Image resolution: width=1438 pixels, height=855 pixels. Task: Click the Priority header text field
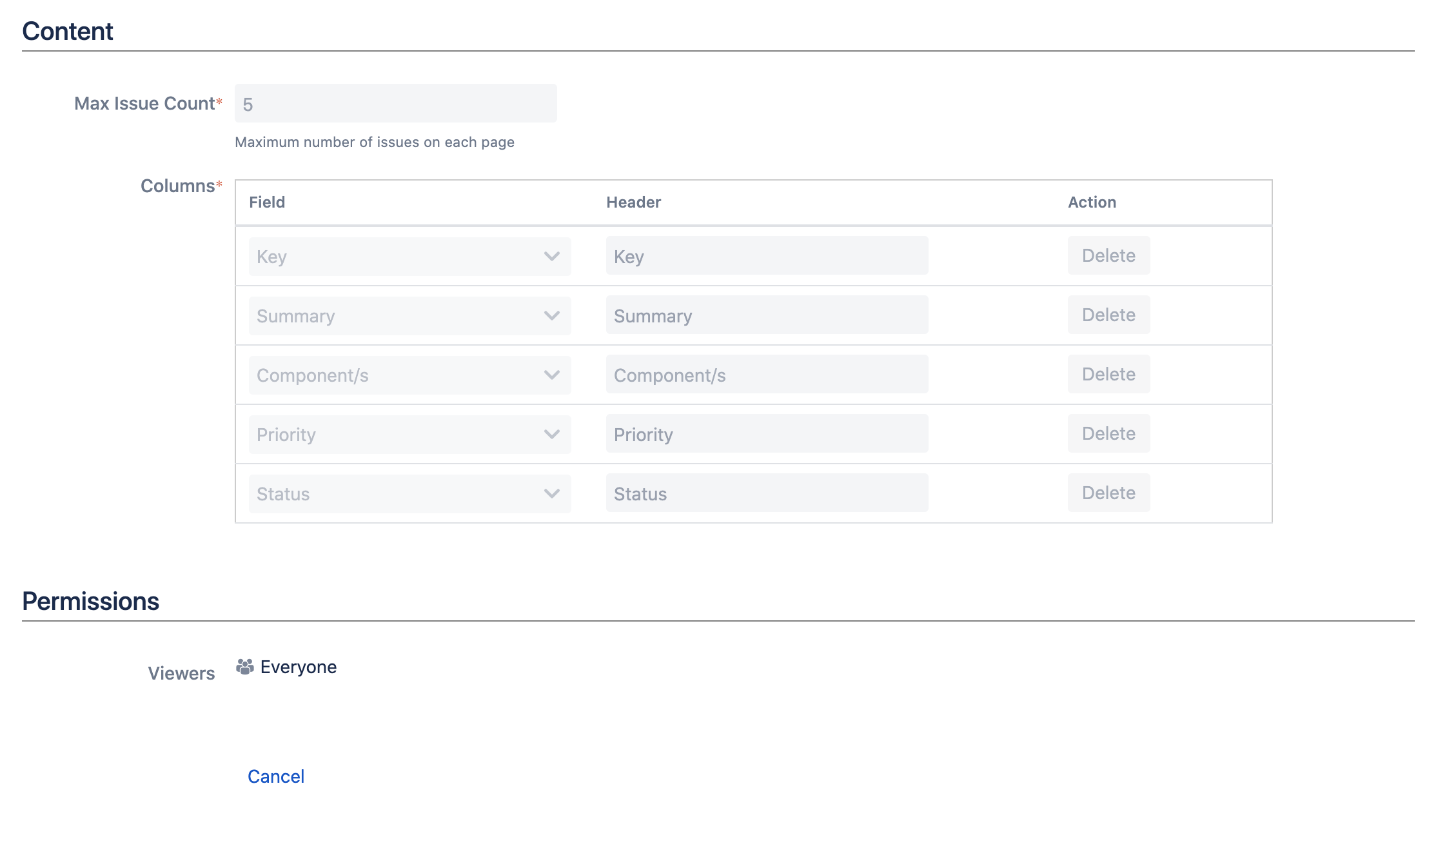pos(766,434)
